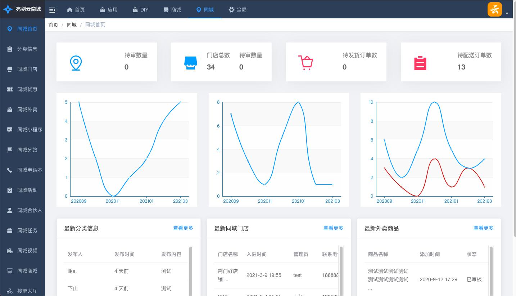Click the 已审核 status cell
The height and width of the screenshot is (296, 516).
474,279
